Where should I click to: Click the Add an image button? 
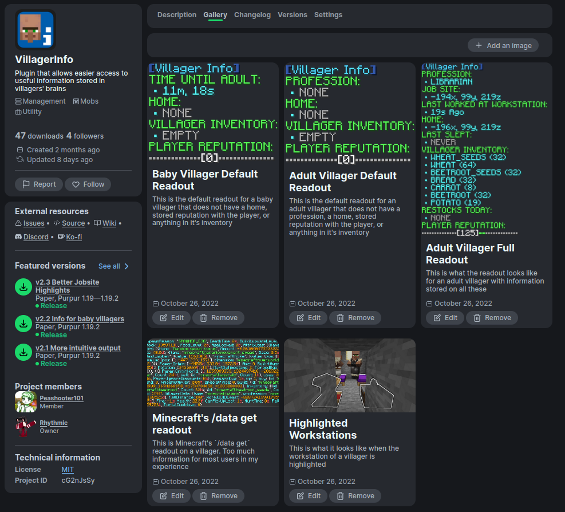click(x=503, y=45)
